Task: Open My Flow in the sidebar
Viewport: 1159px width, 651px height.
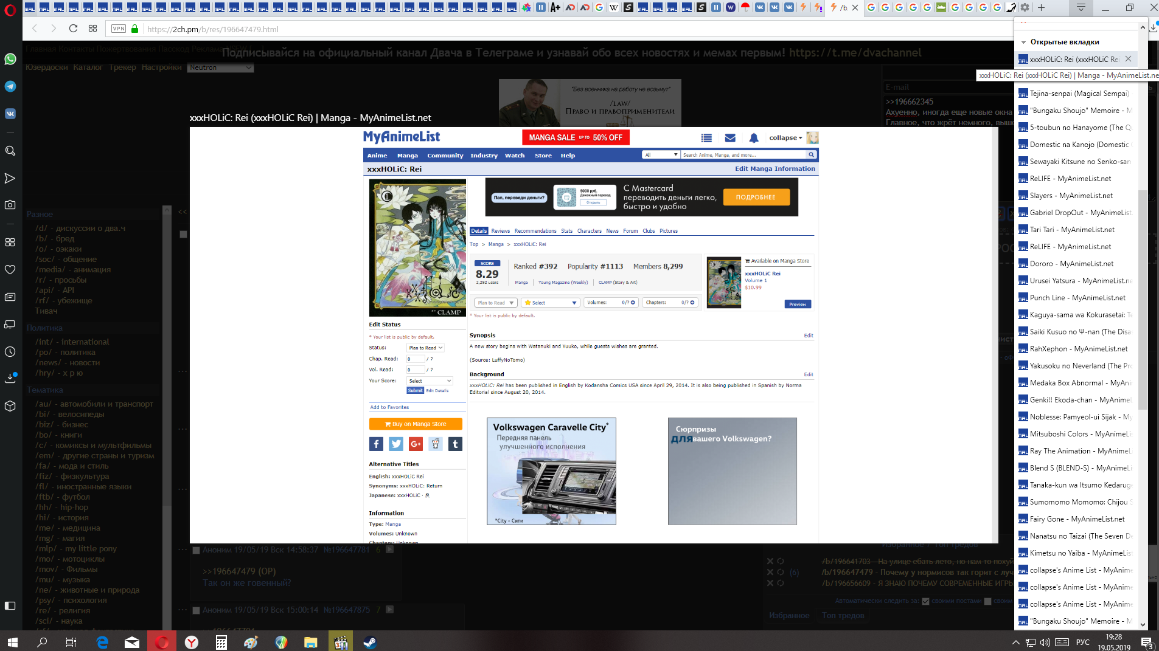Action: 10,178
